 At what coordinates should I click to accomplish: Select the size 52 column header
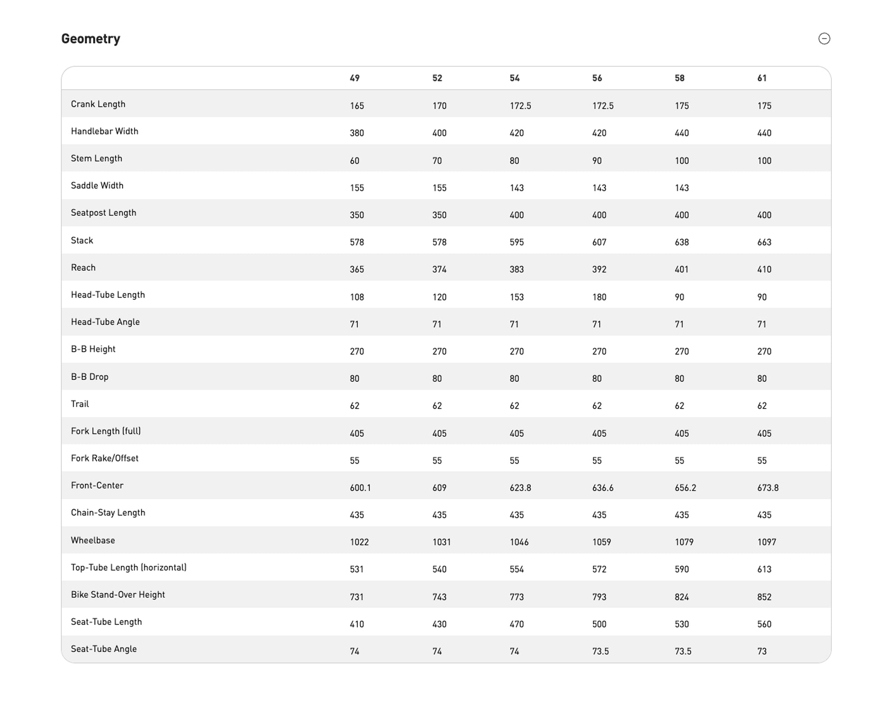click(437, 78)
